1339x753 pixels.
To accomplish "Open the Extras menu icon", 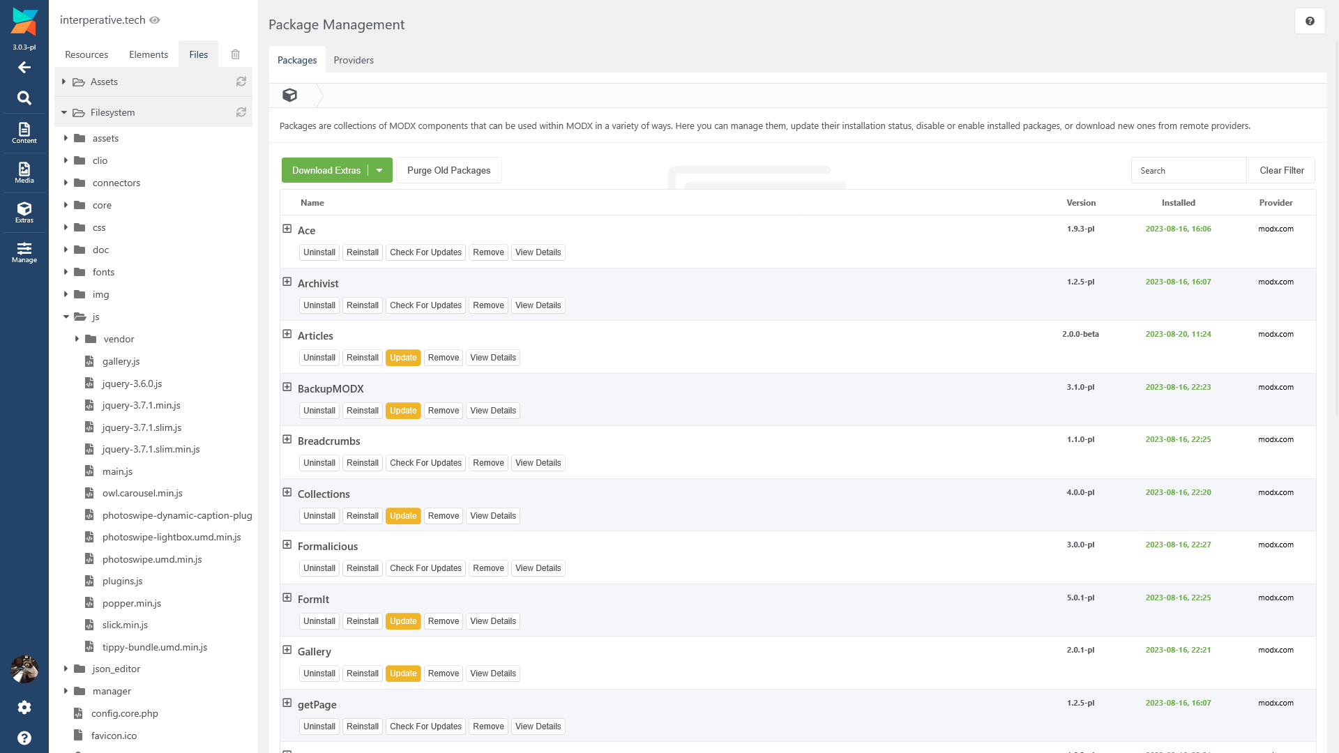I will click(x=24, y=213).
